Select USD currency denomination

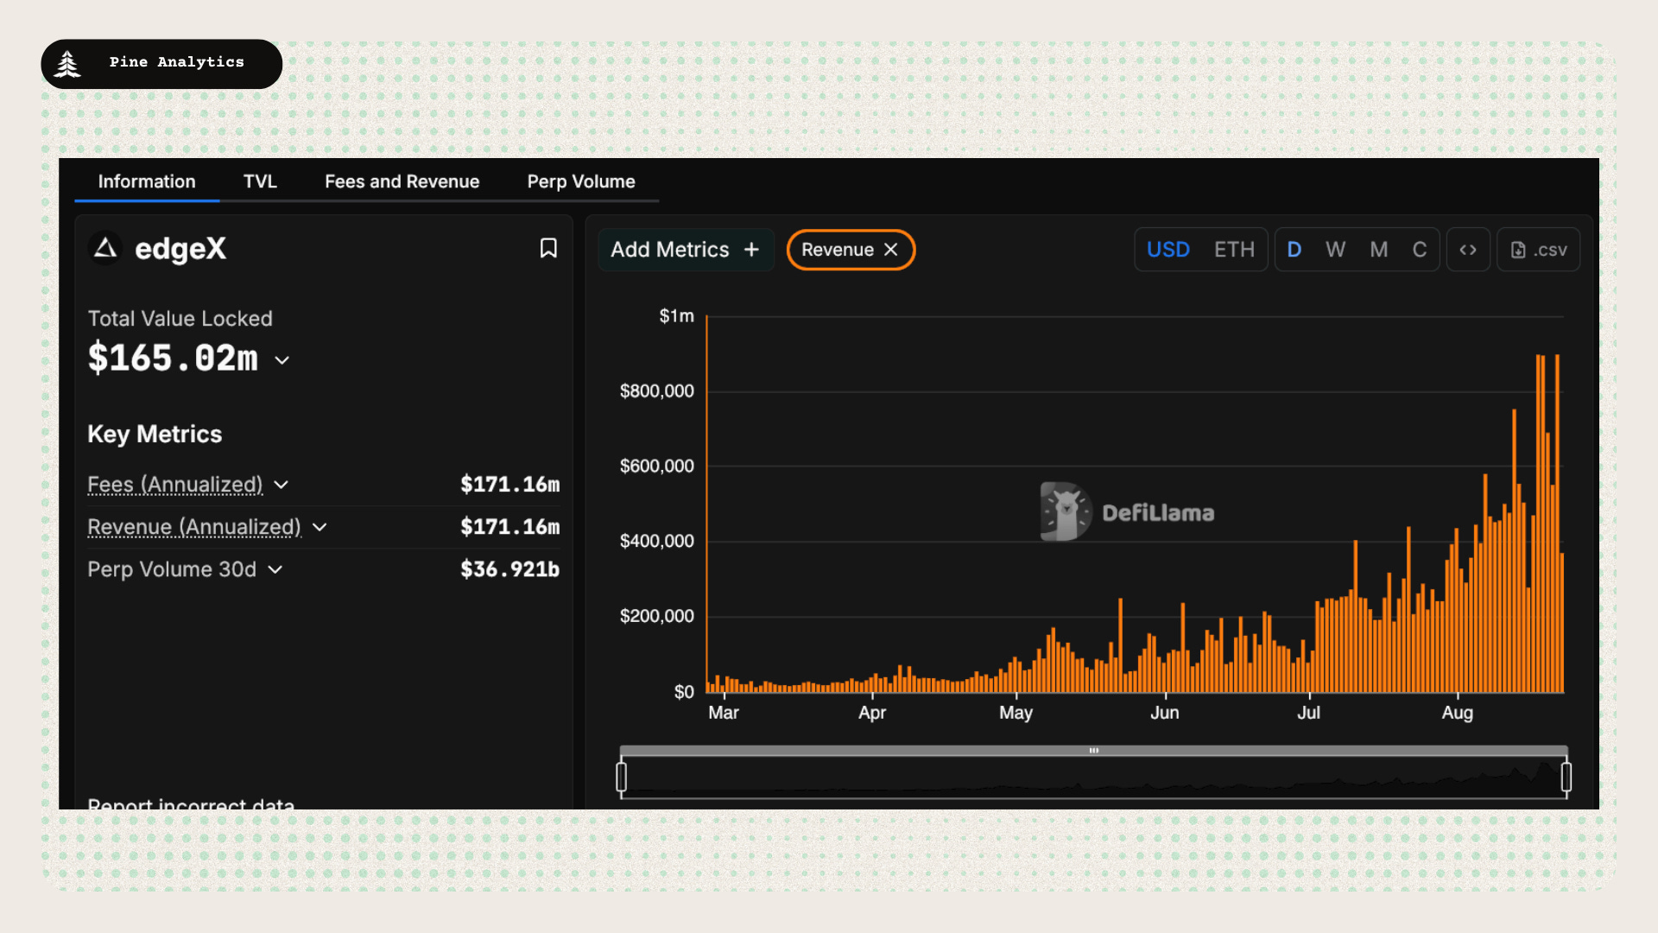pyautogui.click(x=1168, y=250)
